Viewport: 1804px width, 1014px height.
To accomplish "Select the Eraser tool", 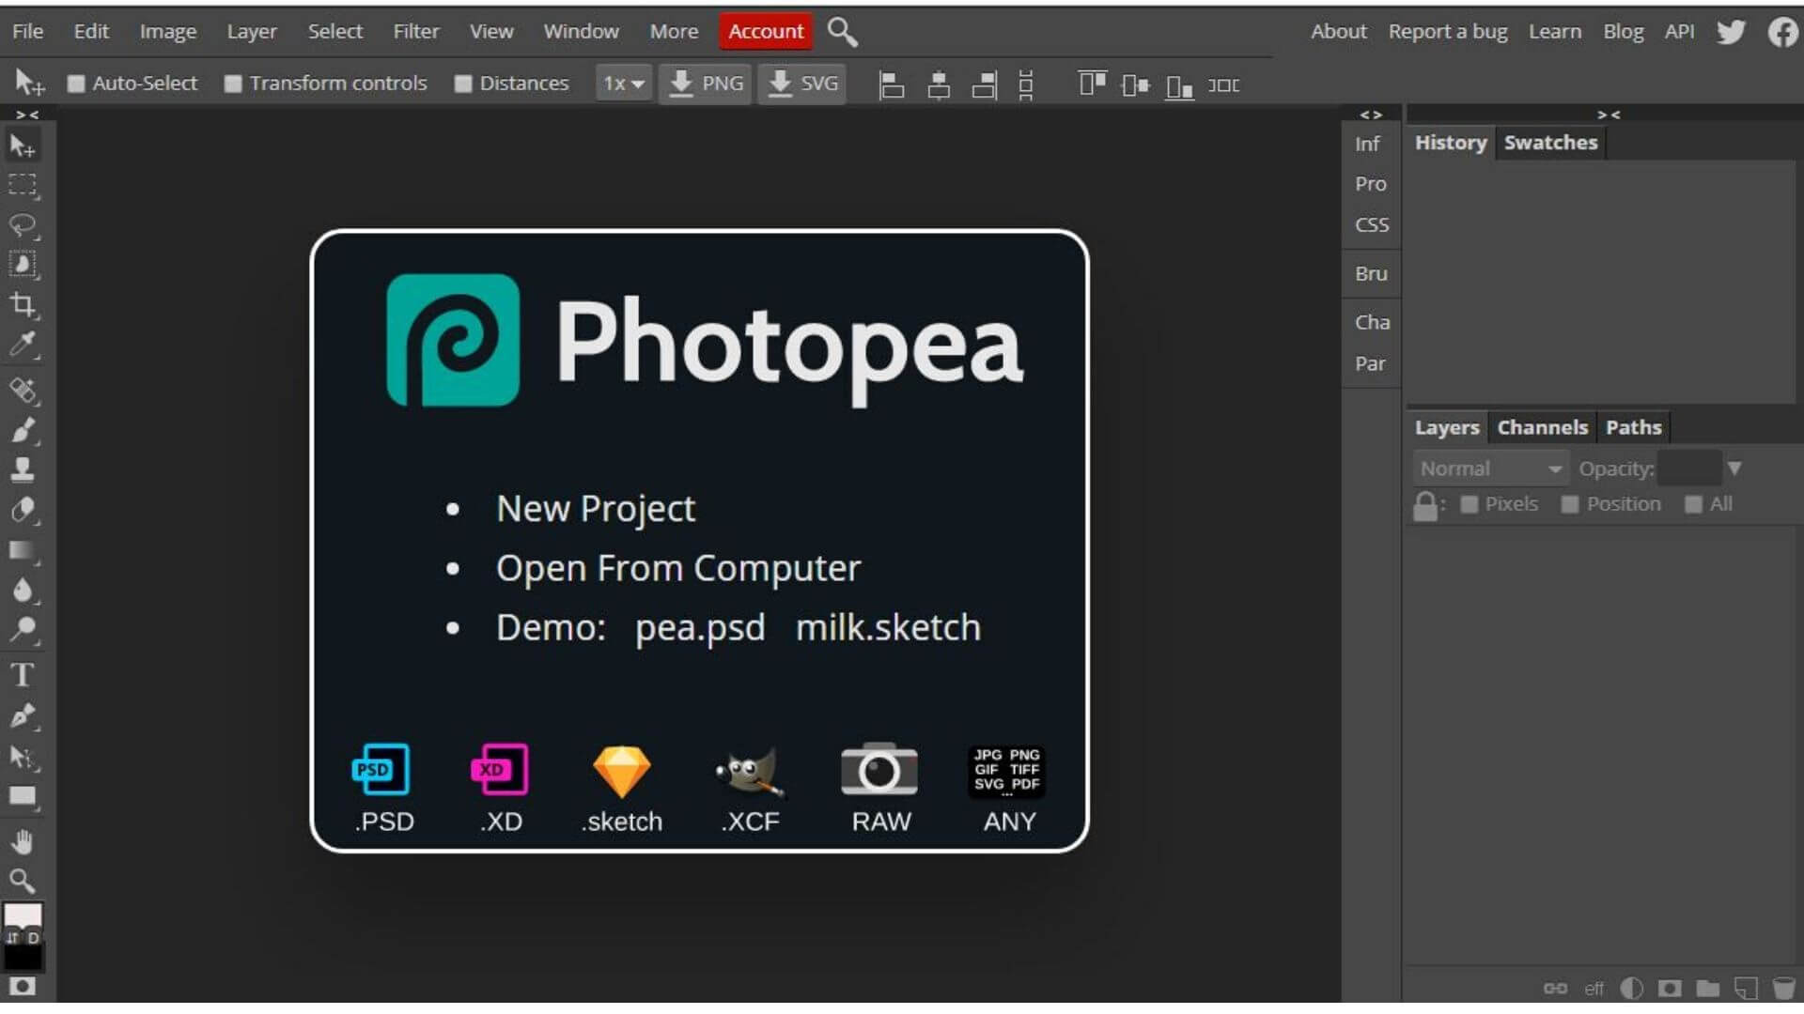I will (23, 510).
